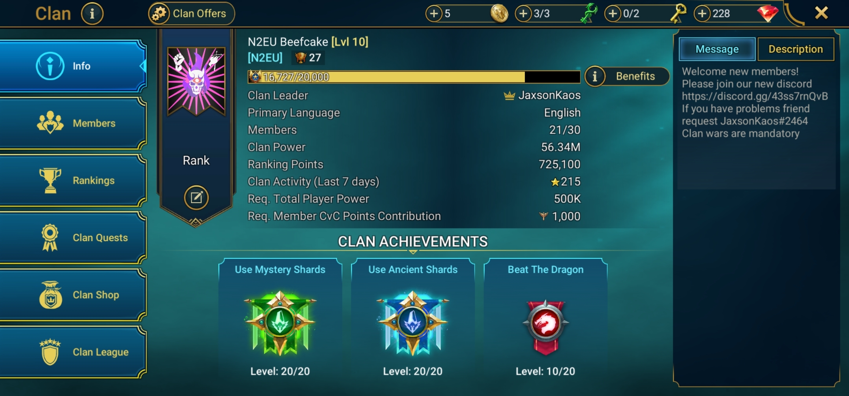Screen dimensions: 849x396
Task: Open the Benefits info button
Action: click(x=627, y=76)
